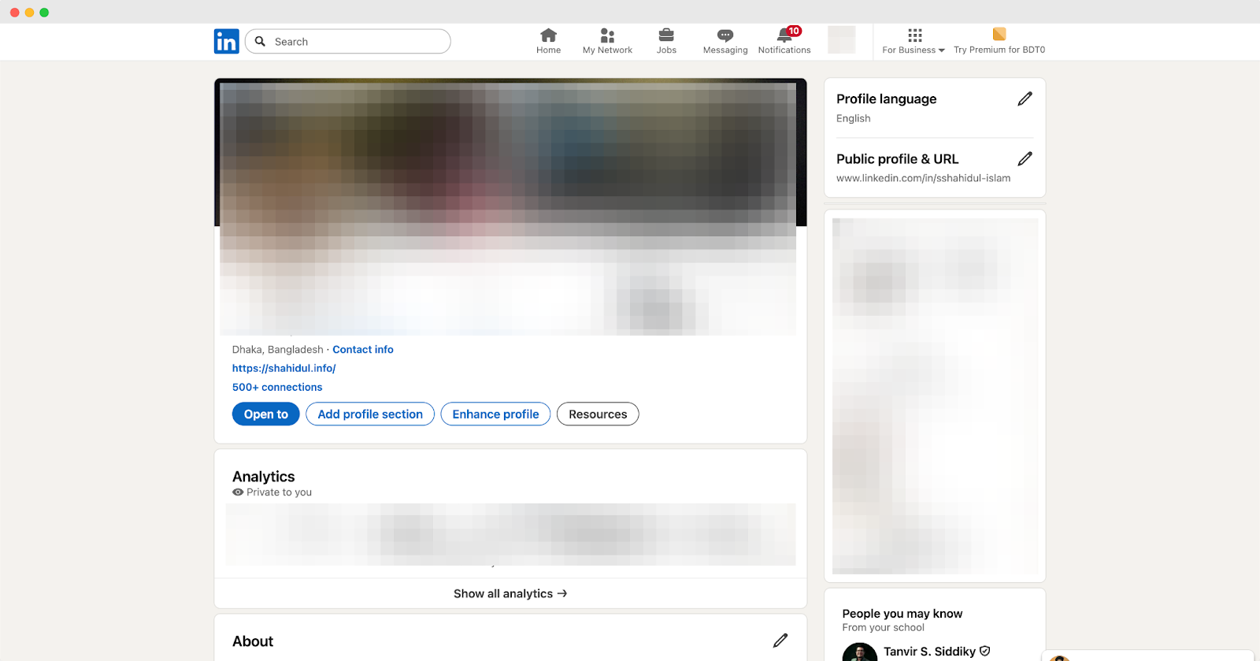Image resolution: width=1260 pixels, height=661 pixels.
Task: Open the Contact info link
Action: pyautogui.click(x=363, y=350)
